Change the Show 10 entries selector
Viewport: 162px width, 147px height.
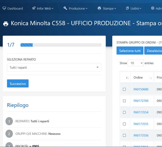coord(136,63)
